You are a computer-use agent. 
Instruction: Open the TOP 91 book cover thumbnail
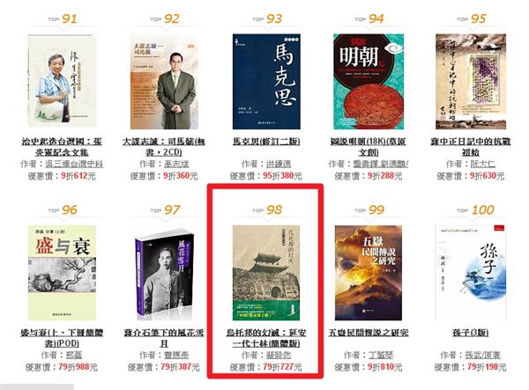pyautogui.click(x=62, y=81)
